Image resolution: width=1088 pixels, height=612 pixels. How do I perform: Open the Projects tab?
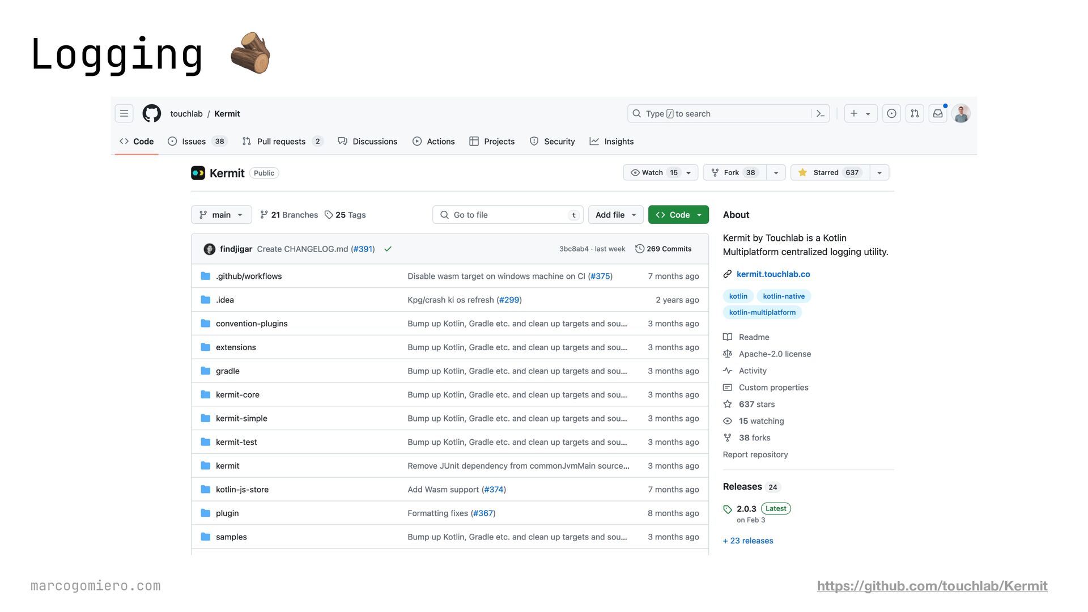point(492,141)
